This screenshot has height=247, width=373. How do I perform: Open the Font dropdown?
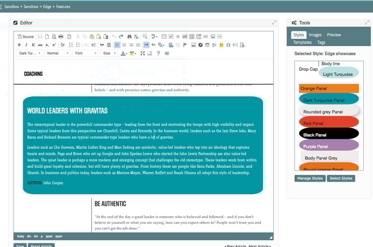tap(85, 53)
